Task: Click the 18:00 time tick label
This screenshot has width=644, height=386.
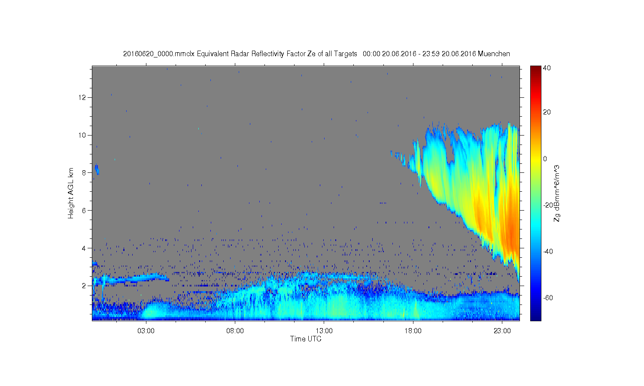Action: 413,331
